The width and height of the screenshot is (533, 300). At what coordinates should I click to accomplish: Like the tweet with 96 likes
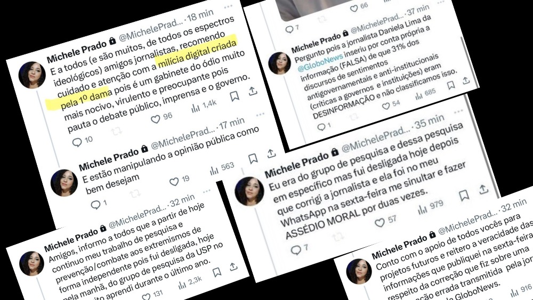coord(155,119)
